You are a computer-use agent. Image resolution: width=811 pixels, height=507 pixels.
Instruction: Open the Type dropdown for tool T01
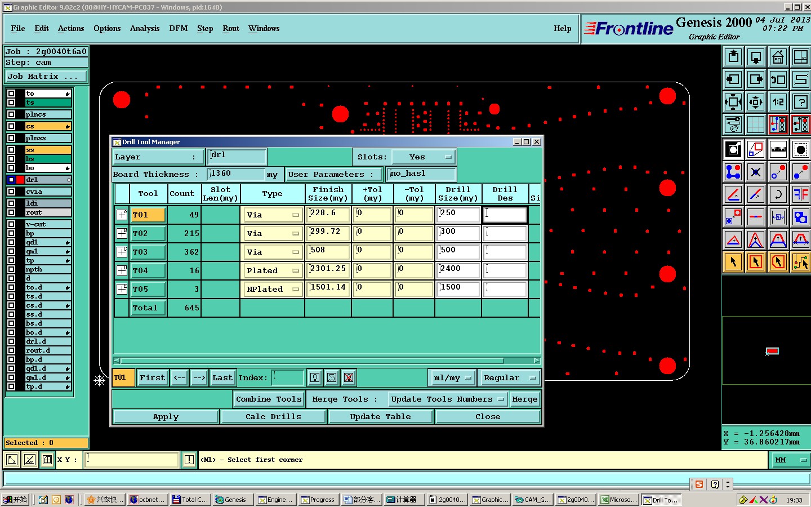click(273, 215)
